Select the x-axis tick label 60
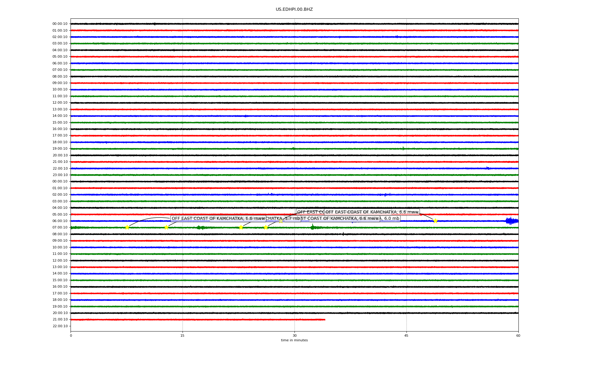 pos(518,335)
